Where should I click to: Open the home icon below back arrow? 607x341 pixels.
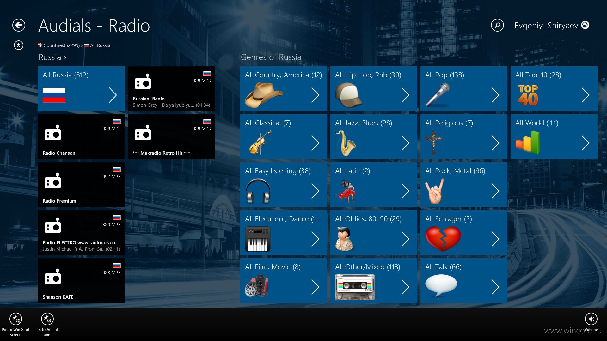19,45
